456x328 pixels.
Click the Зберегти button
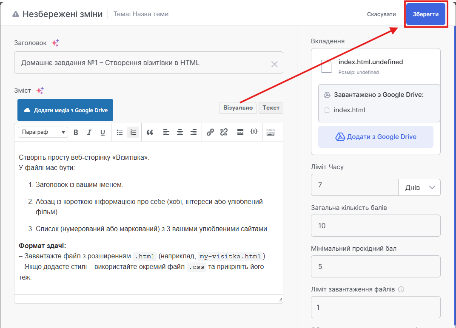pyautogui.click(x=426, y=14)
